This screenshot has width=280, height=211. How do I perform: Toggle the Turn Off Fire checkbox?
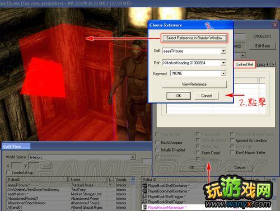coord(157,134)
